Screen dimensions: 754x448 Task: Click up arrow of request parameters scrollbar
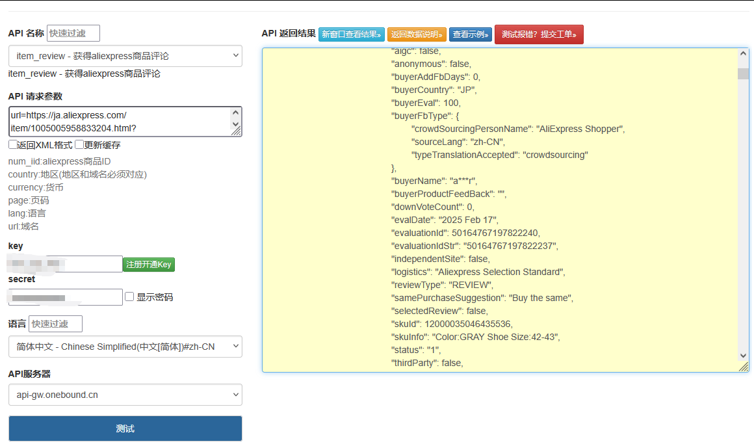tap(235, 112)
